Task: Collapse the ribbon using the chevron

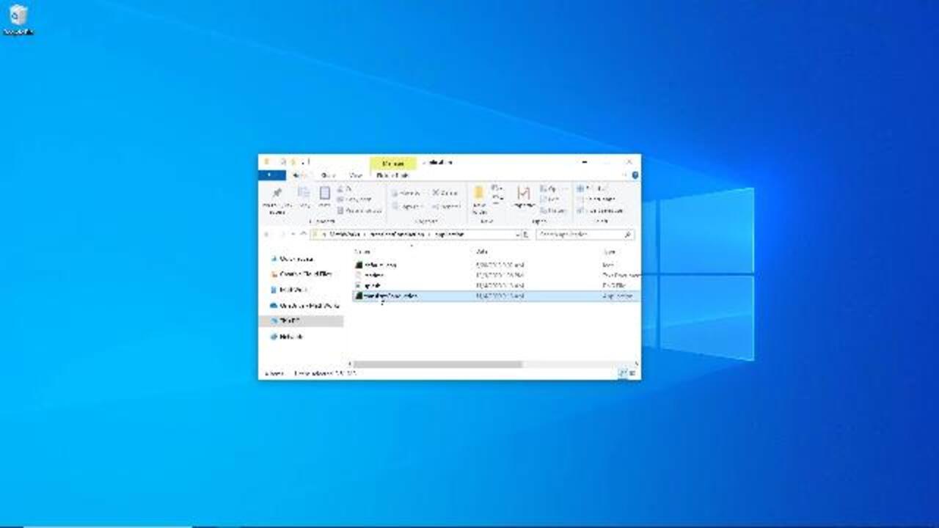Action: coord(625,175)
